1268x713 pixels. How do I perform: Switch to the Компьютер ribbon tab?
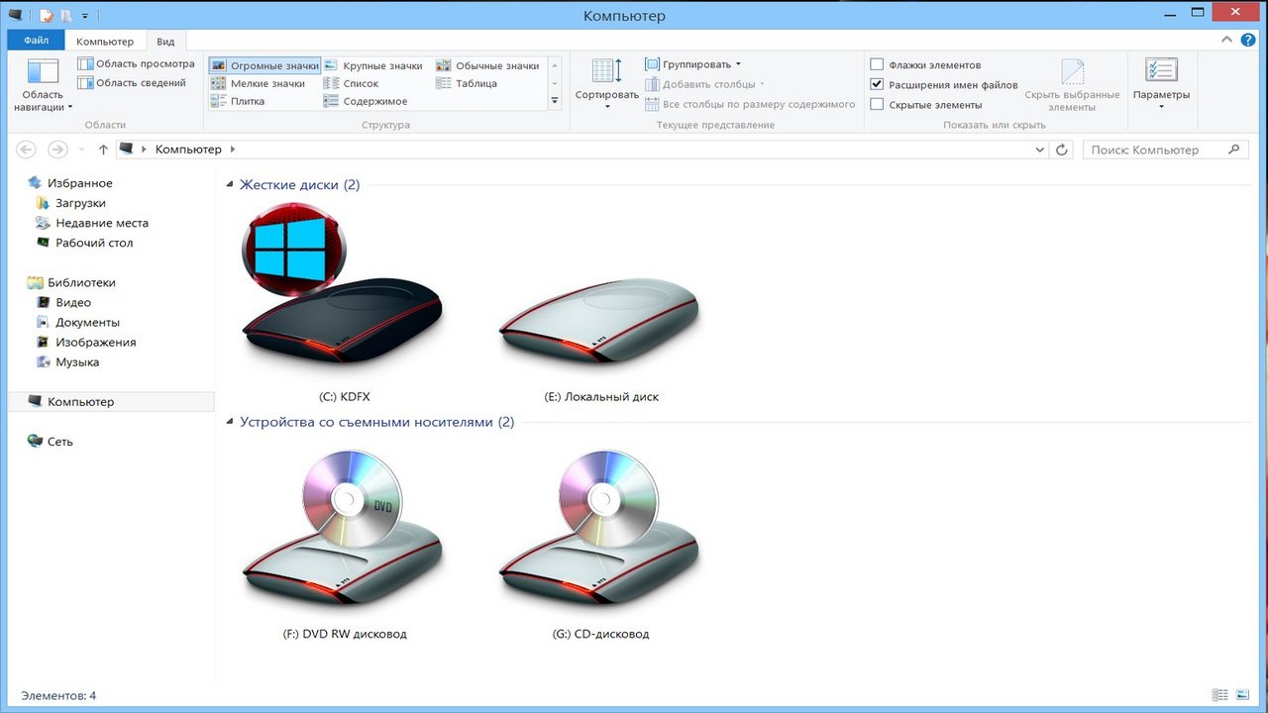105,42
